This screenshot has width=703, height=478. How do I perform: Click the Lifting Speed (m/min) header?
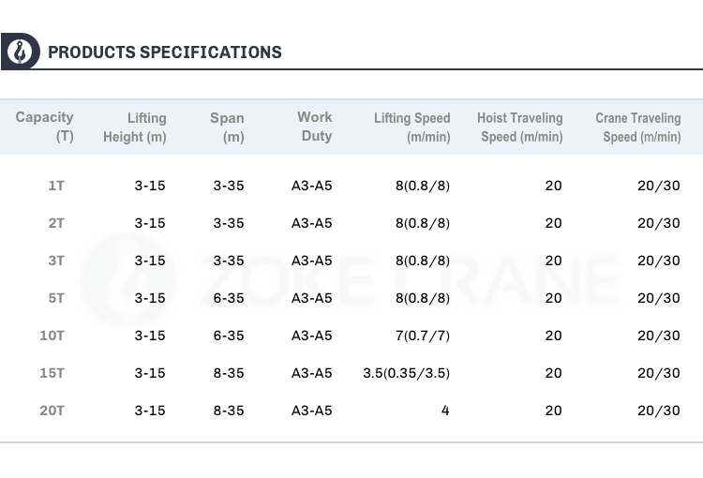point(412,127)
